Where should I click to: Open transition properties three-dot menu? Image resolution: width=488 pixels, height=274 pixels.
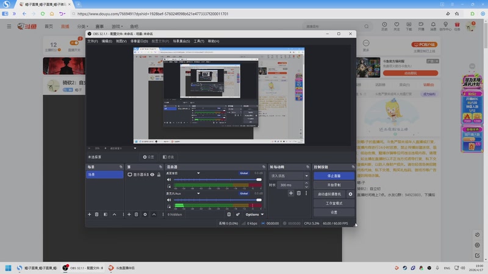pyautogui.click(x=306, y=193)
